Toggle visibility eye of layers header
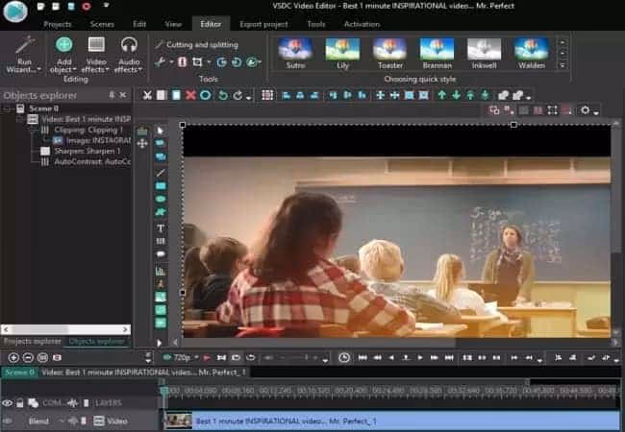 [x=7, y=403]
